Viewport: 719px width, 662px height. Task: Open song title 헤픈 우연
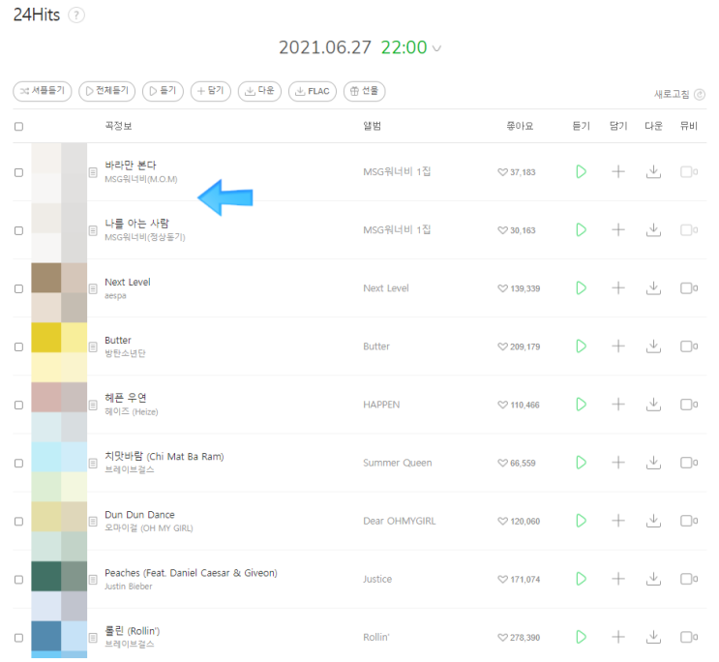click(x=126, y=398)
